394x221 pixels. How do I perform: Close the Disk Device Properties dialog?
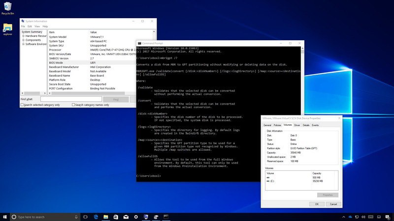tap(339, 118)
